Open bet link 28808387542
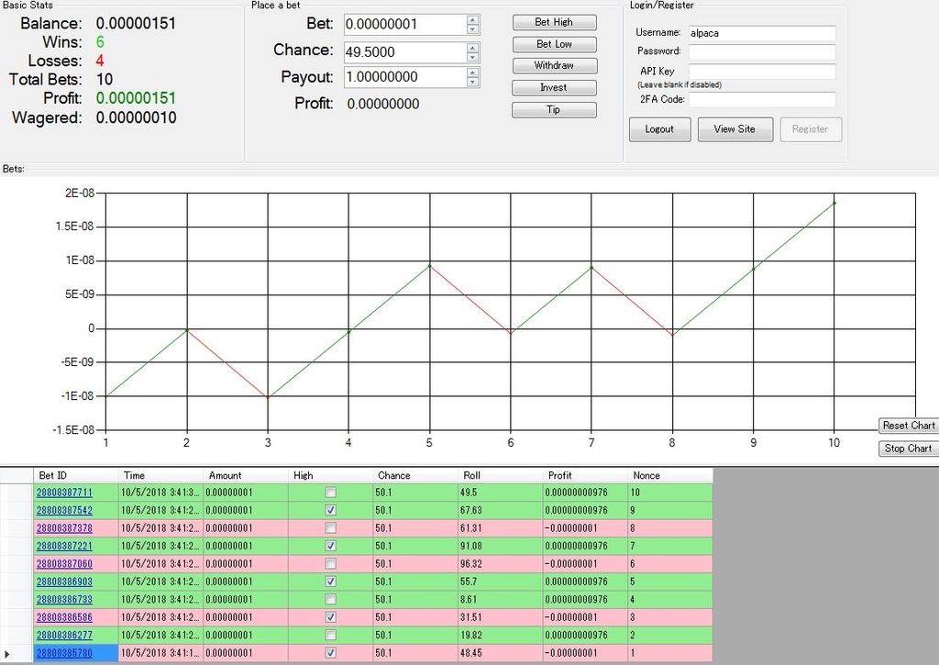 (x=65, y=510)
